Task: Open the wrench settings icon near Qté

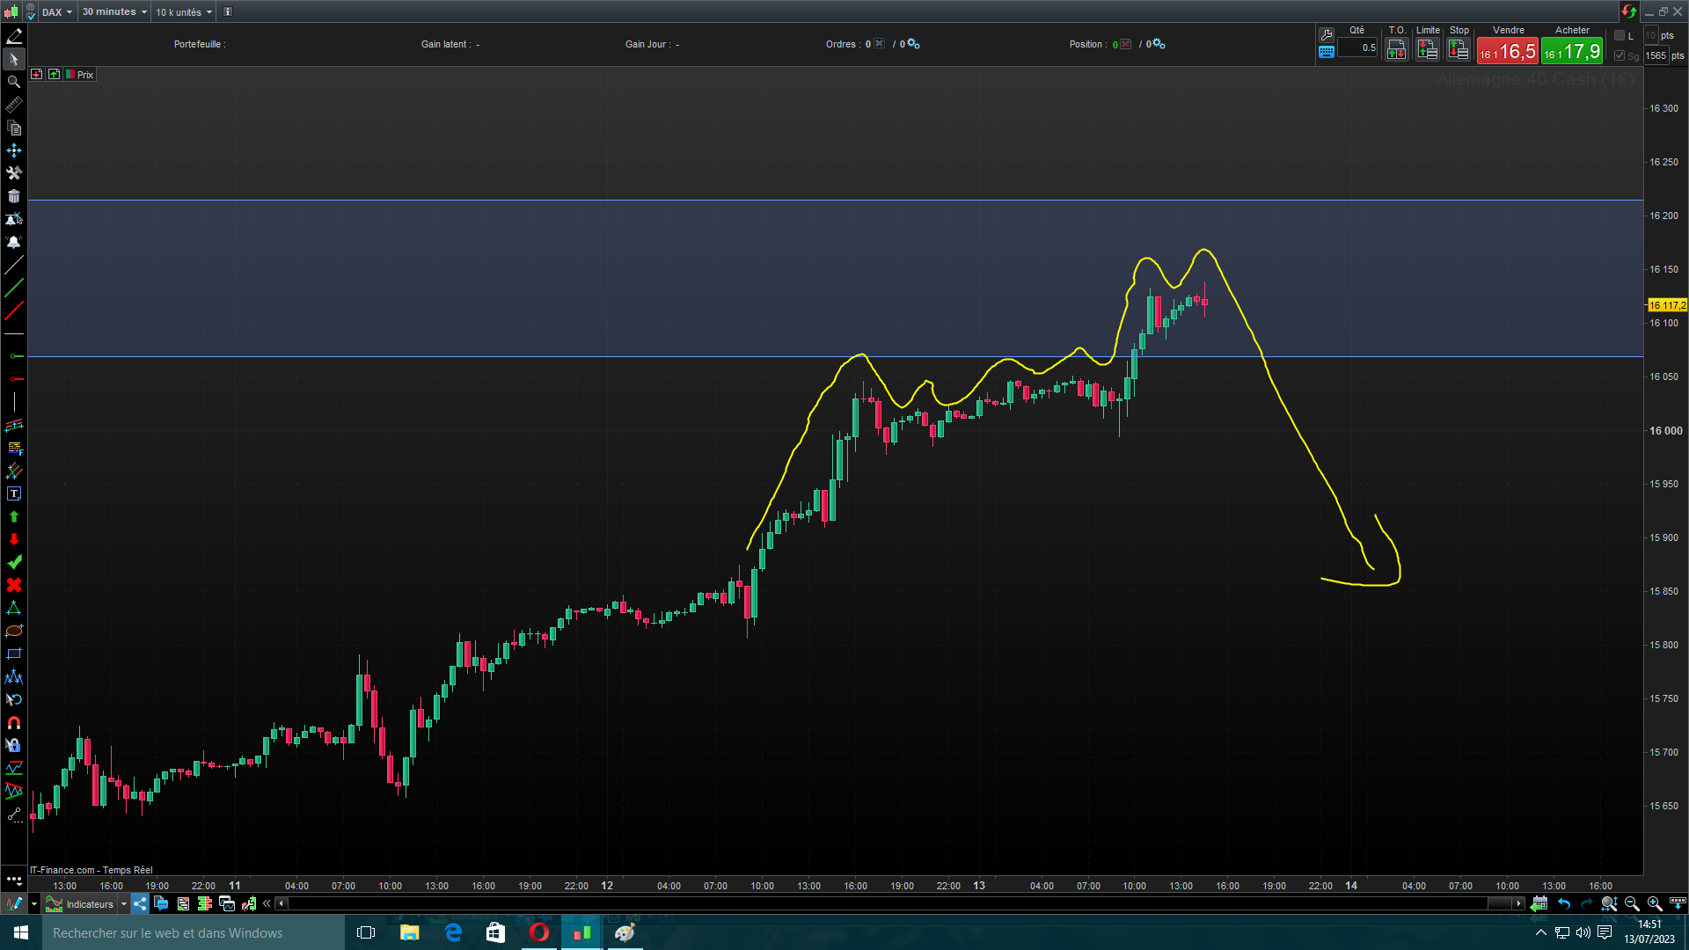Action: [1327, 34]
